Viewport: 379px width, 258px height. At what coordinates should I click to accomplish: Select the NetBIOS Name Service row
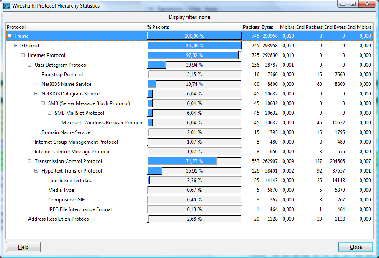[189, 84]
